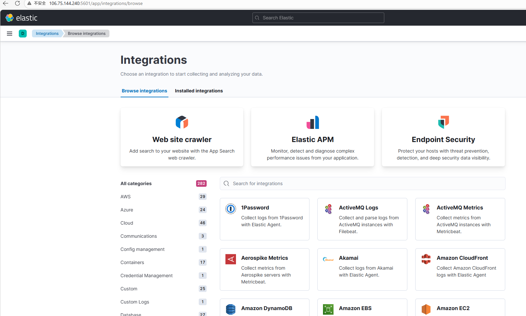The image size is (526, 316).
Task: Click the Cloud count badge 46
Action: coord(203,223)
